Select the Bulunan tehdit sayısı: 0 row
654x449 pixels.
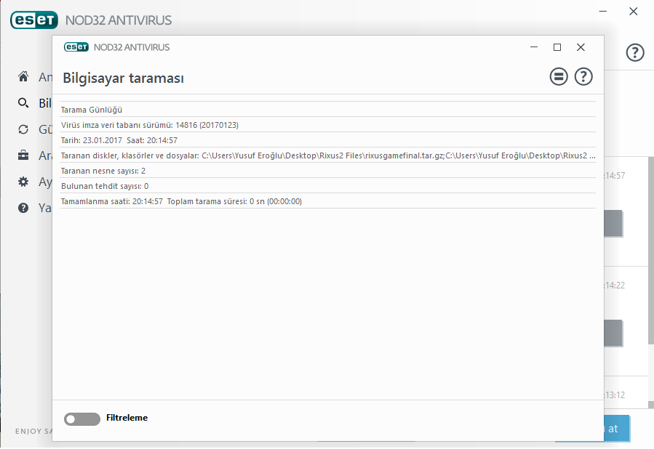click(327, 186)
